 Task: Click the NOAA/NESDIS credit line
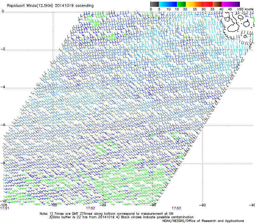coord(203,221)
